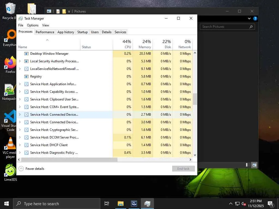This screenshot has width=279, height=209.
Task: Click the Task Manager title bar icon
Action: [21, 19]
